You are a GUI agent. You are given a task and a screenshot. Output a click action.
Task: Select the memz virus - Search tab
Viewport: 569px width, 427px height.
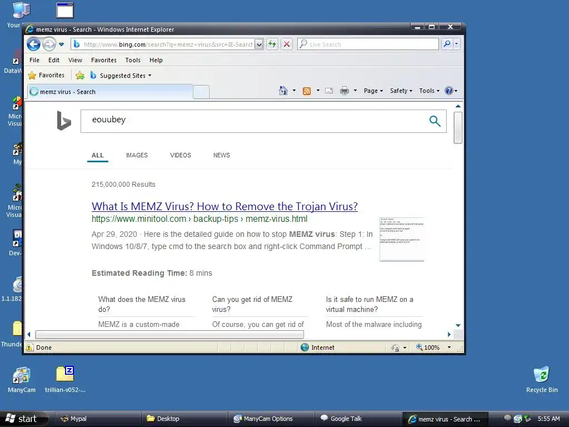click(110, 92)
